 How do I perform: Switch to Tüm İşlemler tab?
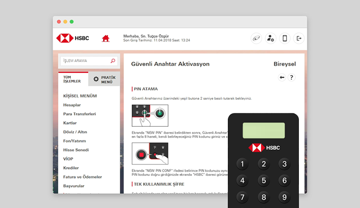[73, 79]
